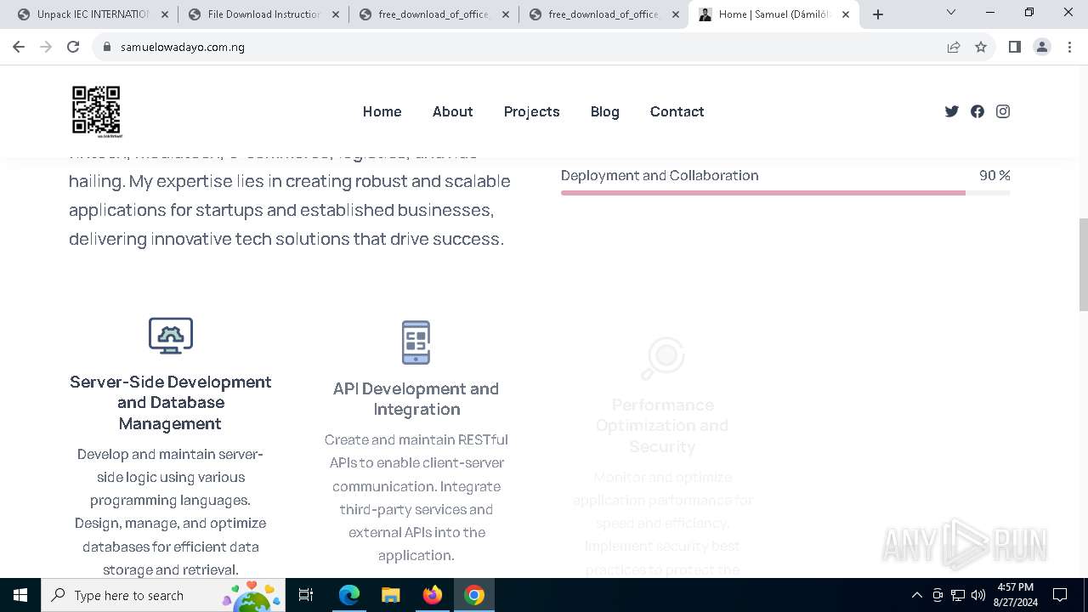This screenshot has height=612, width=1088.
Task: Switch to Chrome in the taskbar
Action: pyautogui.click(x=474, y=595)
